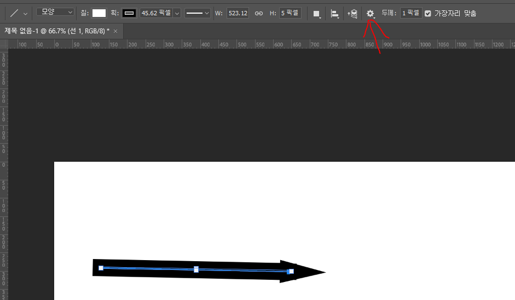Open the path operations icon
The width and height of the screenshot is (515, 300).
click(x=317, y=14)
